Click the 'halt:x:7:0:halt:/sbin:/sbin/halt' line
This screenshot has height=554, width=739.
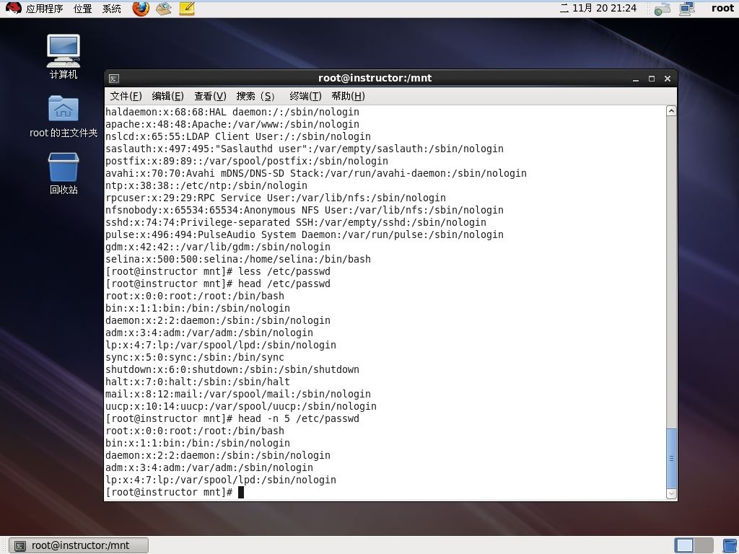pyautogui.click(x=198, y=382)
